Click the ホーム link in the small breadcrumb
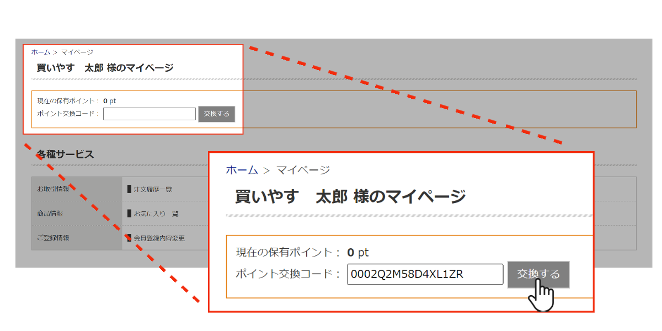 pyautogui.click(x=40, y=52)
